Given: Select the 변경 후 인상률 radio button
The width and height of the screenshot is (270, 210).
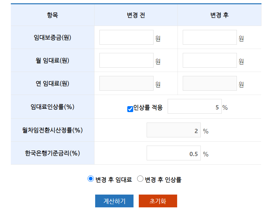Looking at the screenshot, I should pos(140,179).
